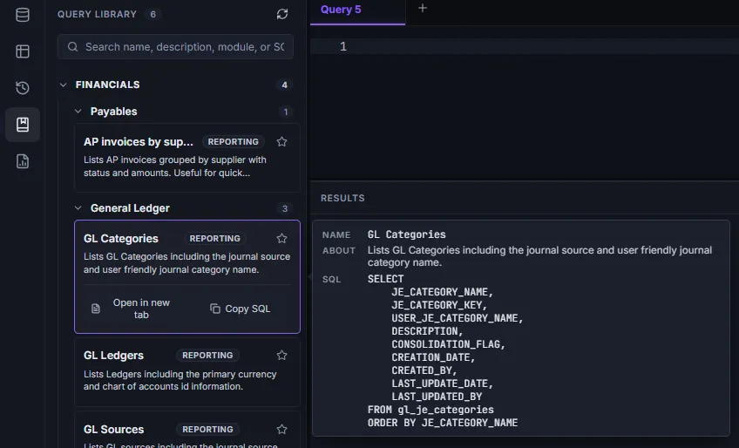Click the query library count badge 6
The width and height of the screenshot is (739, 448).
153,14
